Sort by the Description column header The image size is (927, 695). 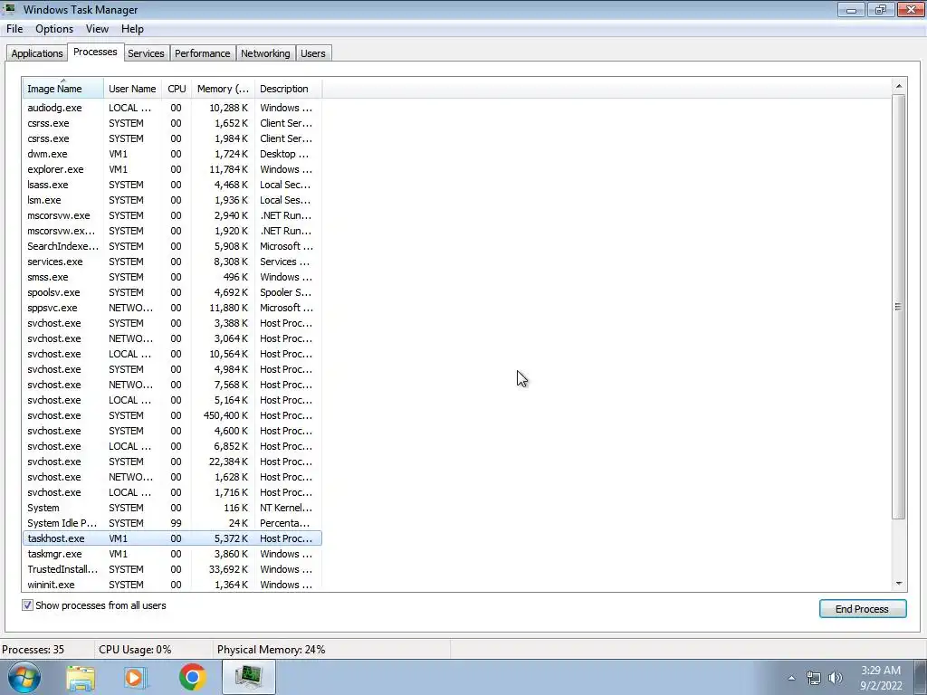tap(289, 89)
